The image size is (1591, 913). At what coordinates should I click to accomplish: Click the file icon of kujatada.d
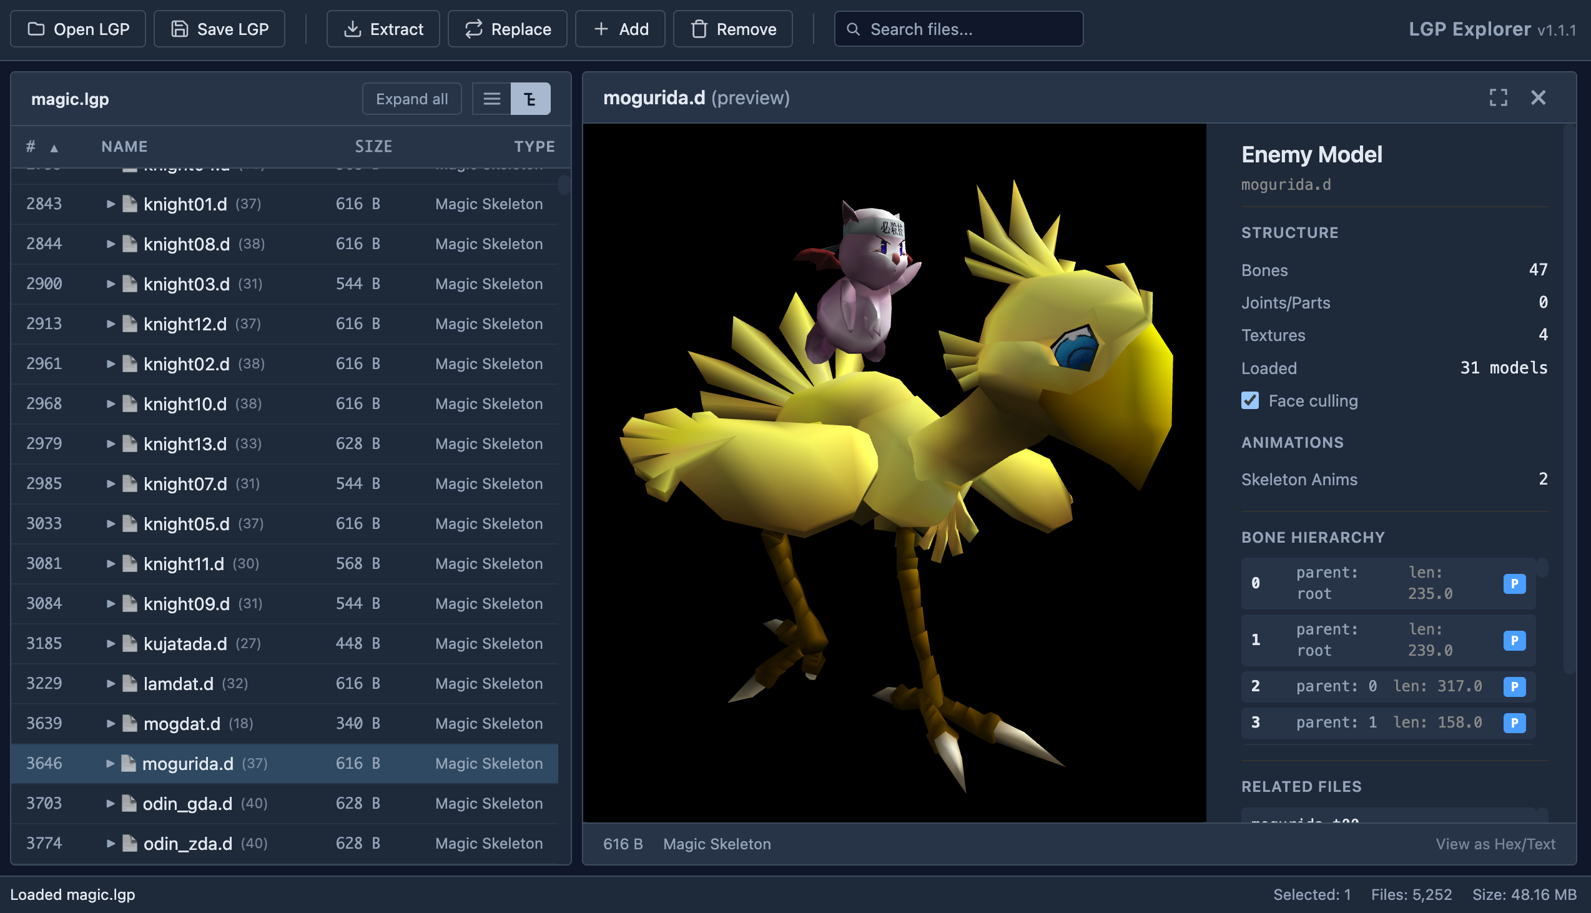(130, 643)
